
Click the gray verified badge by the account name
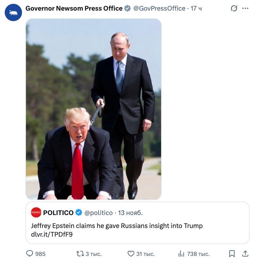coord(128,8)
